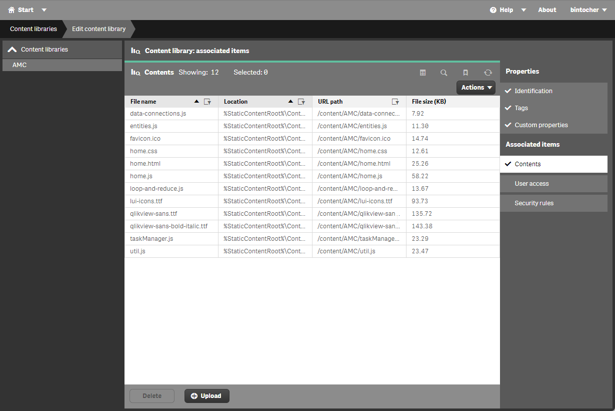Open the column selector icon
615x411 pixels.
point(422,73)
